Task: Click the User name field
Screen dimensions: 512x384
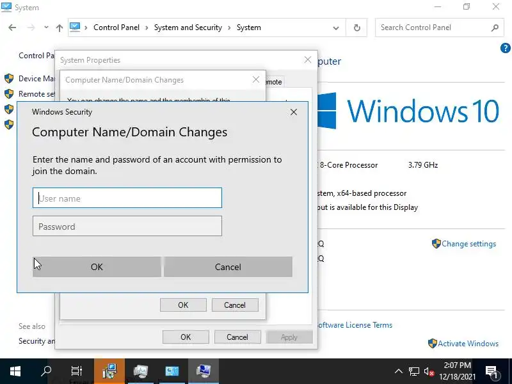Action: (127, 198)
